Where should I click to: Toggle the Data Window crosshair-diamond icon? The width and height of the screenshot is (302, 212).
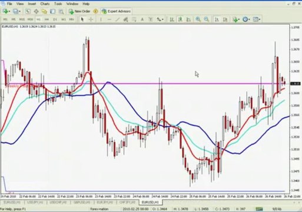click(x=36, y=11)
